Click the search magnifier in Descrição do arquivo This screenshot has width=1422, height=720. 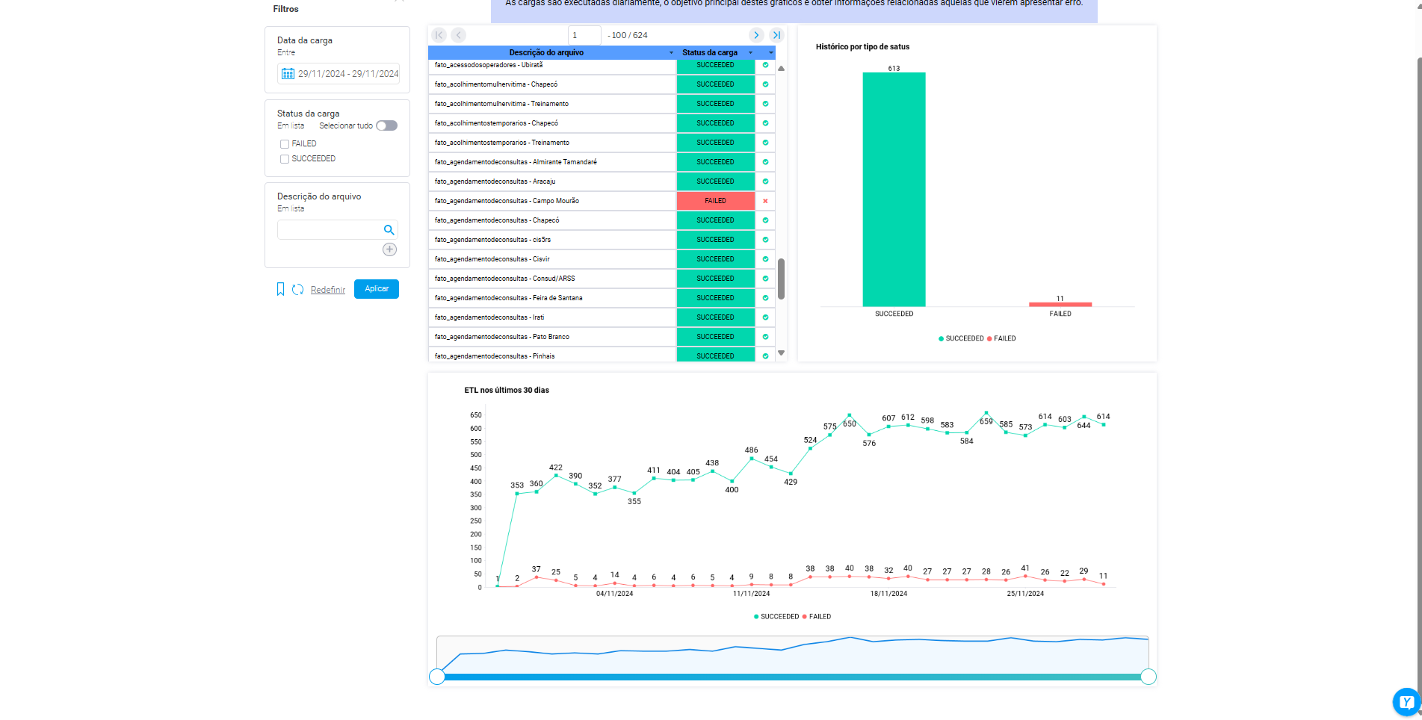click(x=389, y=230)
